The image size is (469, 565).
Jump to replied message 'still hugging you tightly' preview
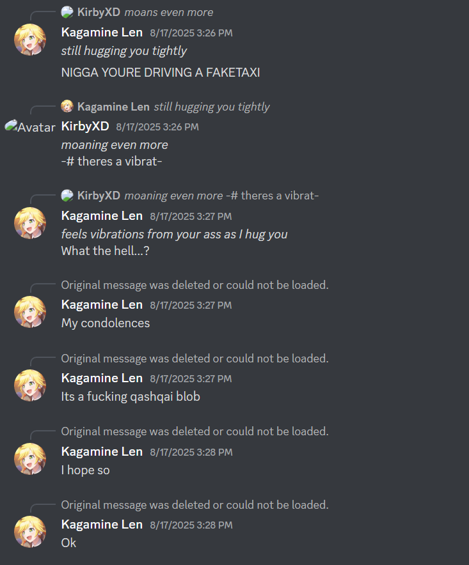[212, 107]
